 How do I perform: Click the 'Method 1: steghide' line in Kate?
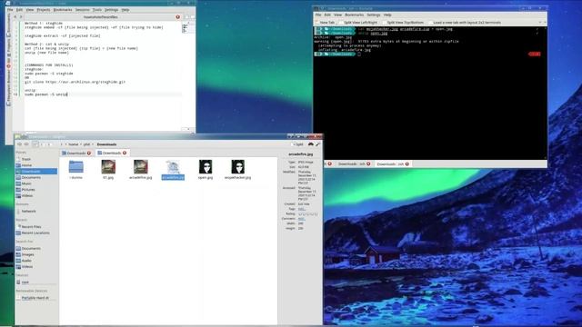[44, 23]
